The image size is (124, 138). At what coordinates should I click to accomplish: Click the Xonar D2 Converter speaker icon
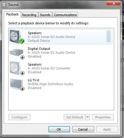(15, 68)
